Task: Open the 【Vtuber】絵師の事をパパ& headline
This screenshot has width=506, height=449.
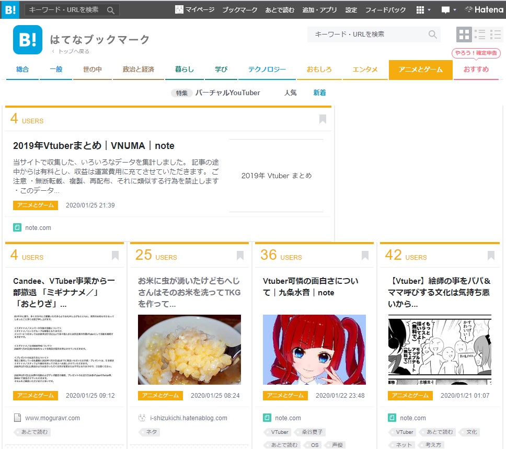Action: 439,292
